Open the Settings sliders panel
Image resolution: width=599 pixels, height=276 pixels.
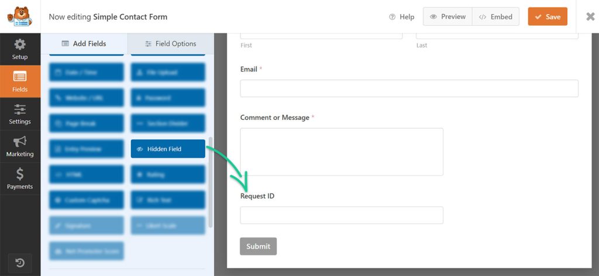point(20,114)
